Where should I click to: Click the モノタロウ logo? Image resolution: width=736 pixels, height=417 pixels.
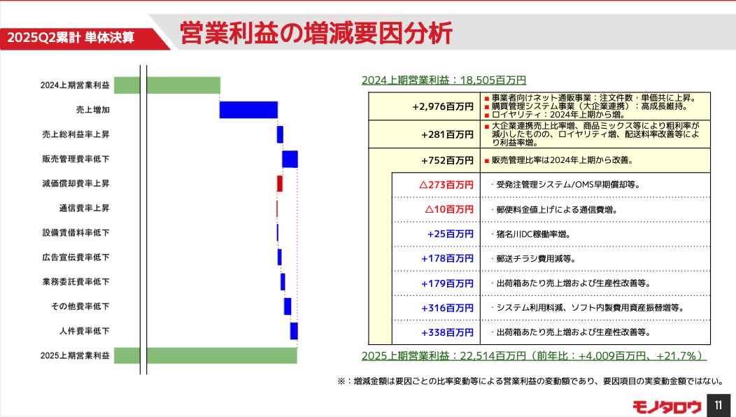tap(667, 407)
